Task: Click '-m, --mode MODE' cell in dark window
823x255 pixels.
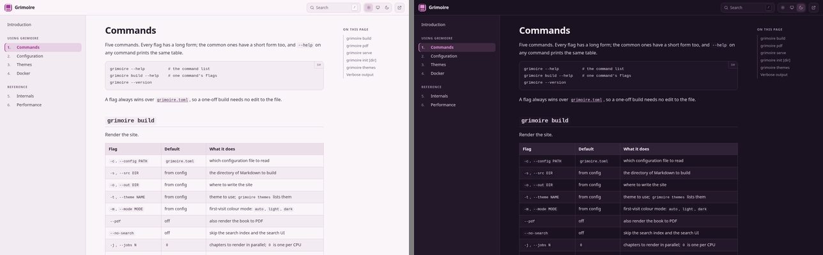Action: (x=547, y=209)
